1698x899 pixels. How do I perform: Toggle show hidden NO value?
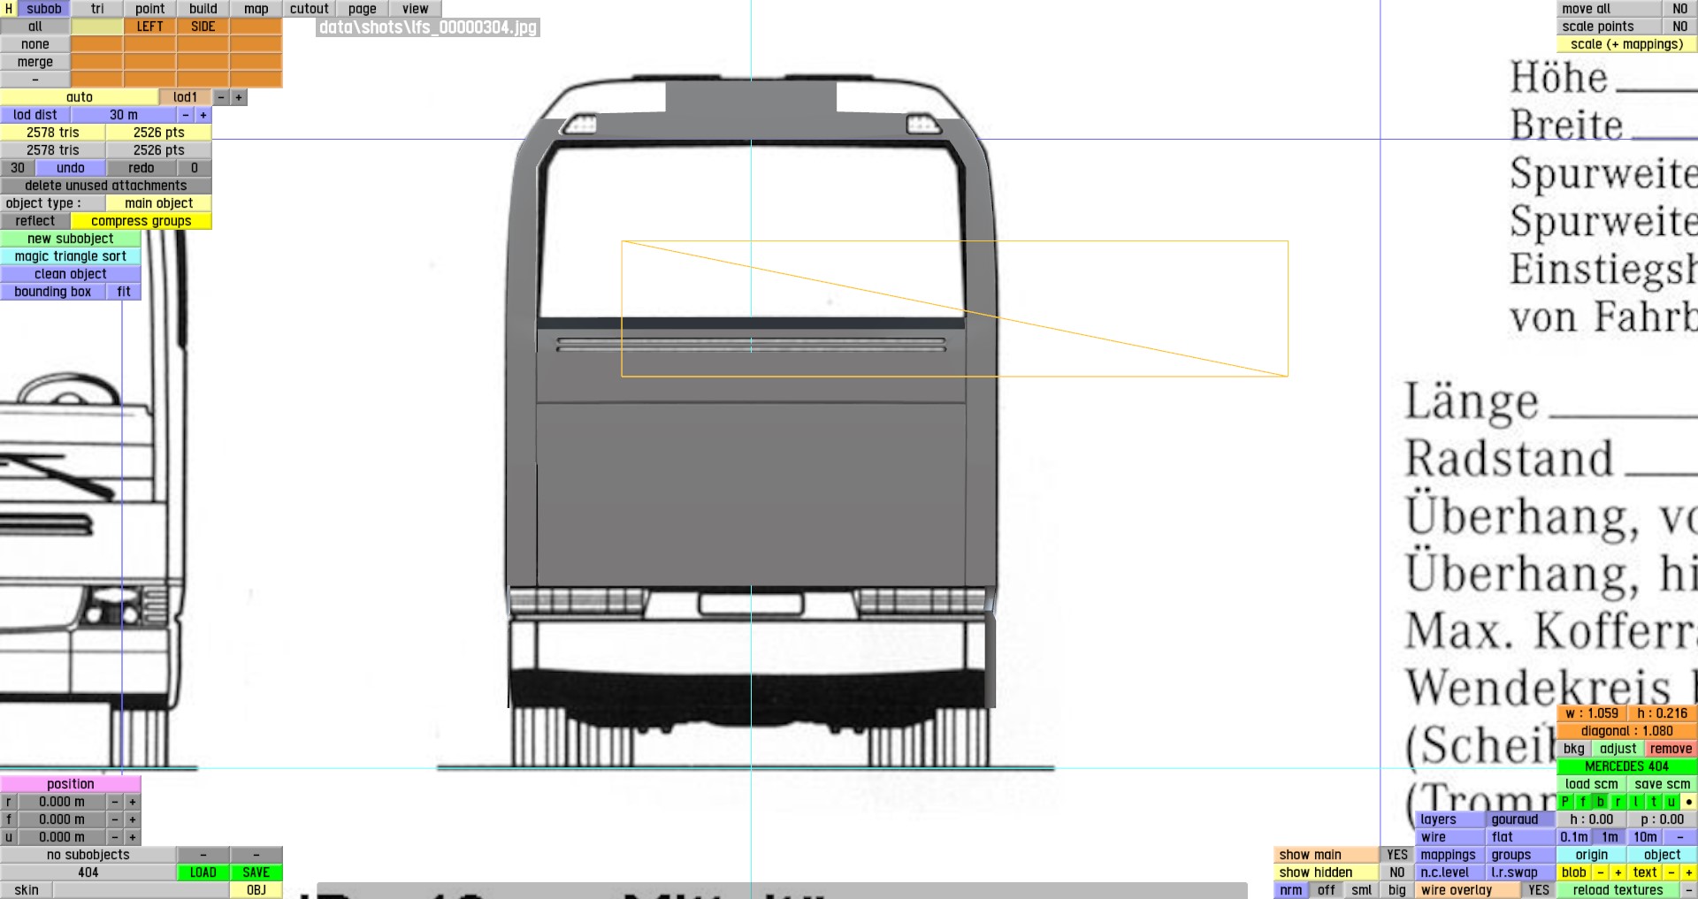point(1397,872)
